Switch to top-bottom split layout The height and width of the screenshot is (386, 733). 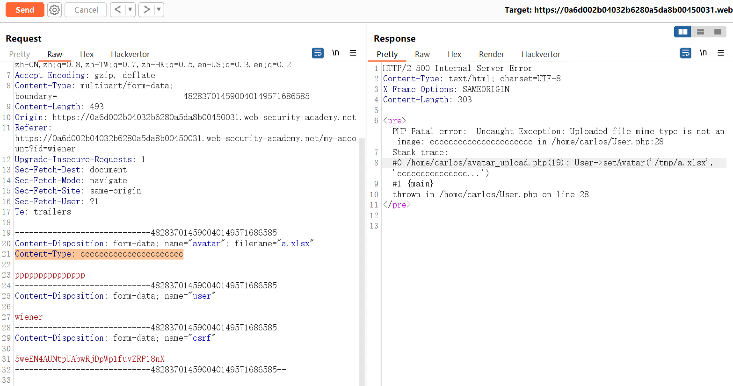[x=700, y=32]
